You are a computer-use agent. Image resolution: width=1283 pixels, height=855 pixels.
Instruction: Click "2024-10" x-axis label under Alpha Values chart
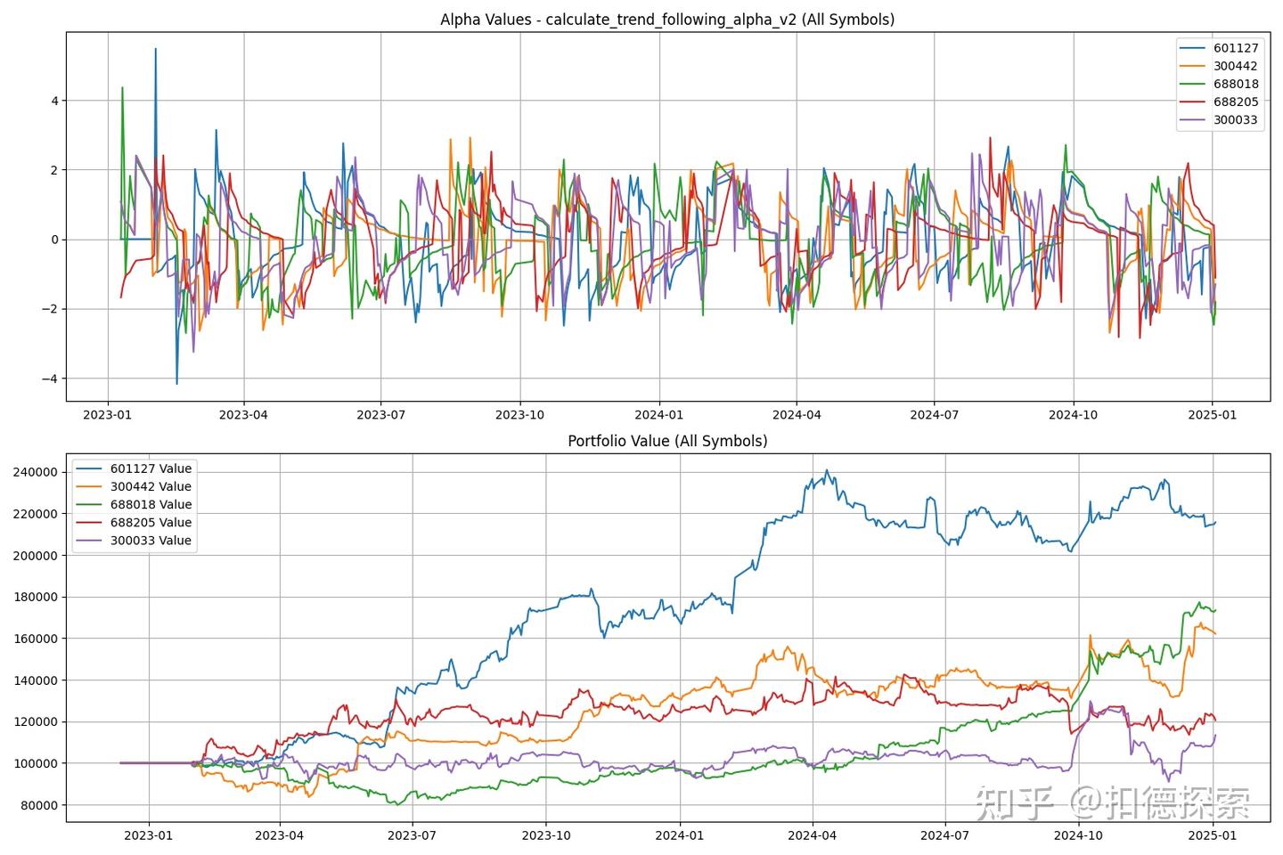coord(1074,414)
